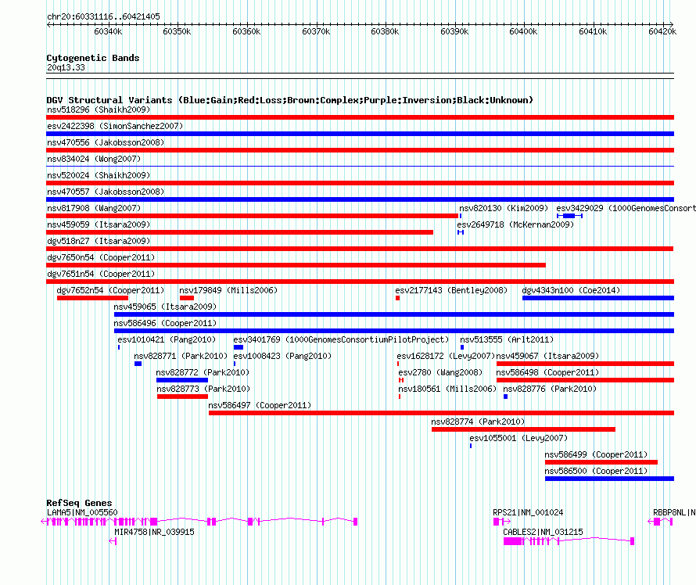696x585 pixels.
Task: Open nsv834024 (Wong2007) variant label
Action: [x=94, y=159]
